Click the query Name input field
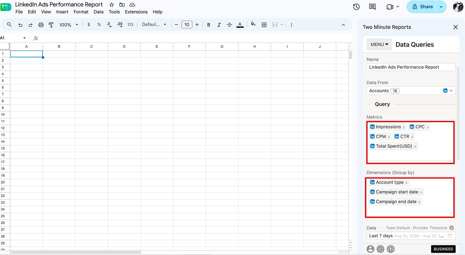 point(411,67)
